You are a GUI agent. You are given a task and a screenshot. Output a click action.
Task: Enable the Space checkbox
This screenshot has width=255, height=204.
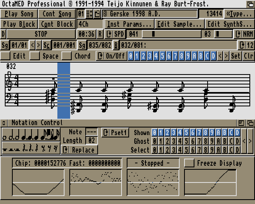point(35,56)
